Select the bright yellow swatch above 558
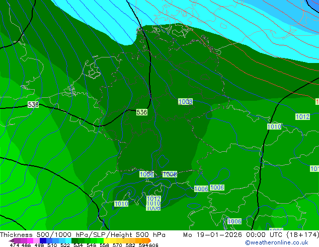This screenshot has width=319, height=247. point(107,240)
